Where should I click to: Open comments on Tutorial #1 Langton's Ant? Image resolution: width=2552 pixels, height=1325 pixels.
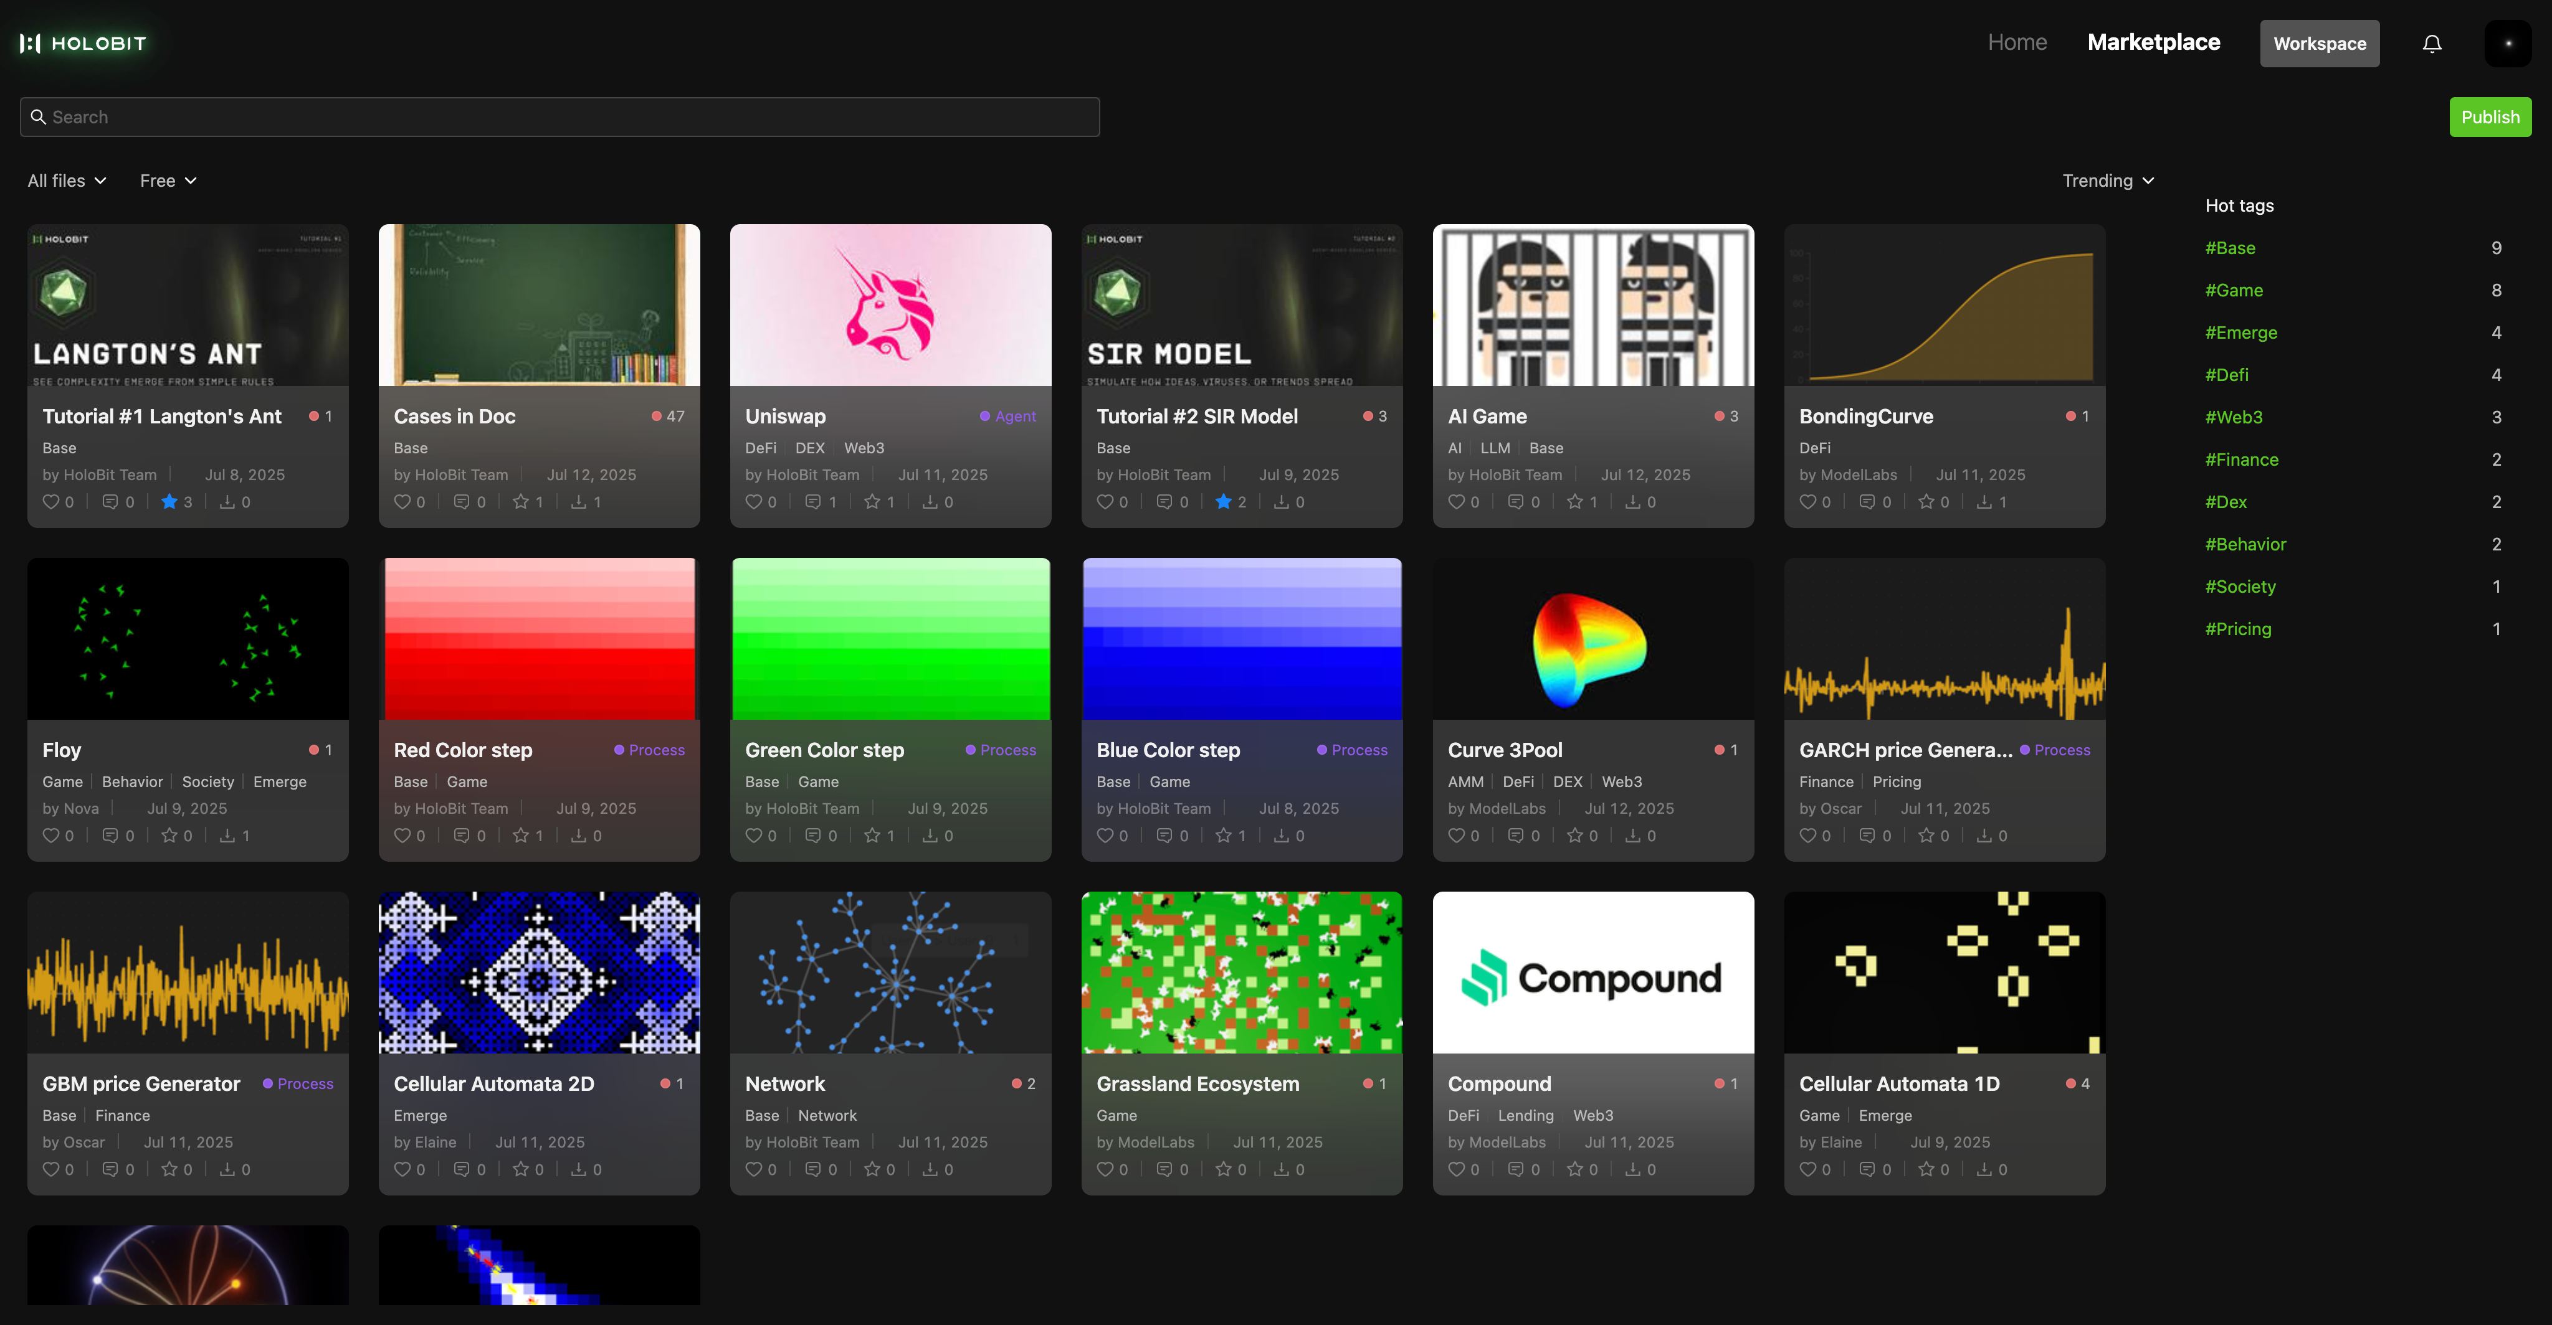point(110,502)
